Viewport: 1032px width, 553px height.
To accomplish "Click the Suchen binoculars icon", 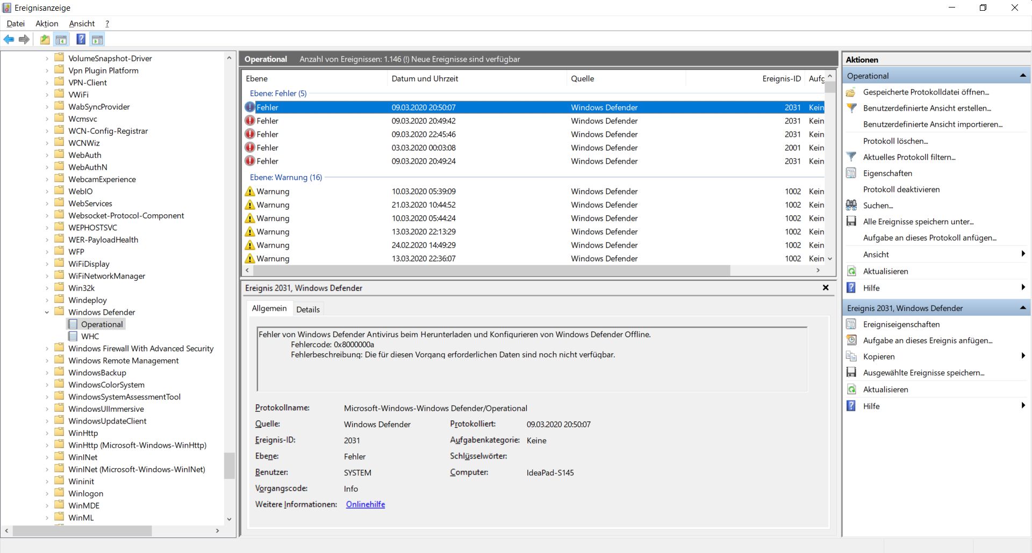I will point(851,206).
